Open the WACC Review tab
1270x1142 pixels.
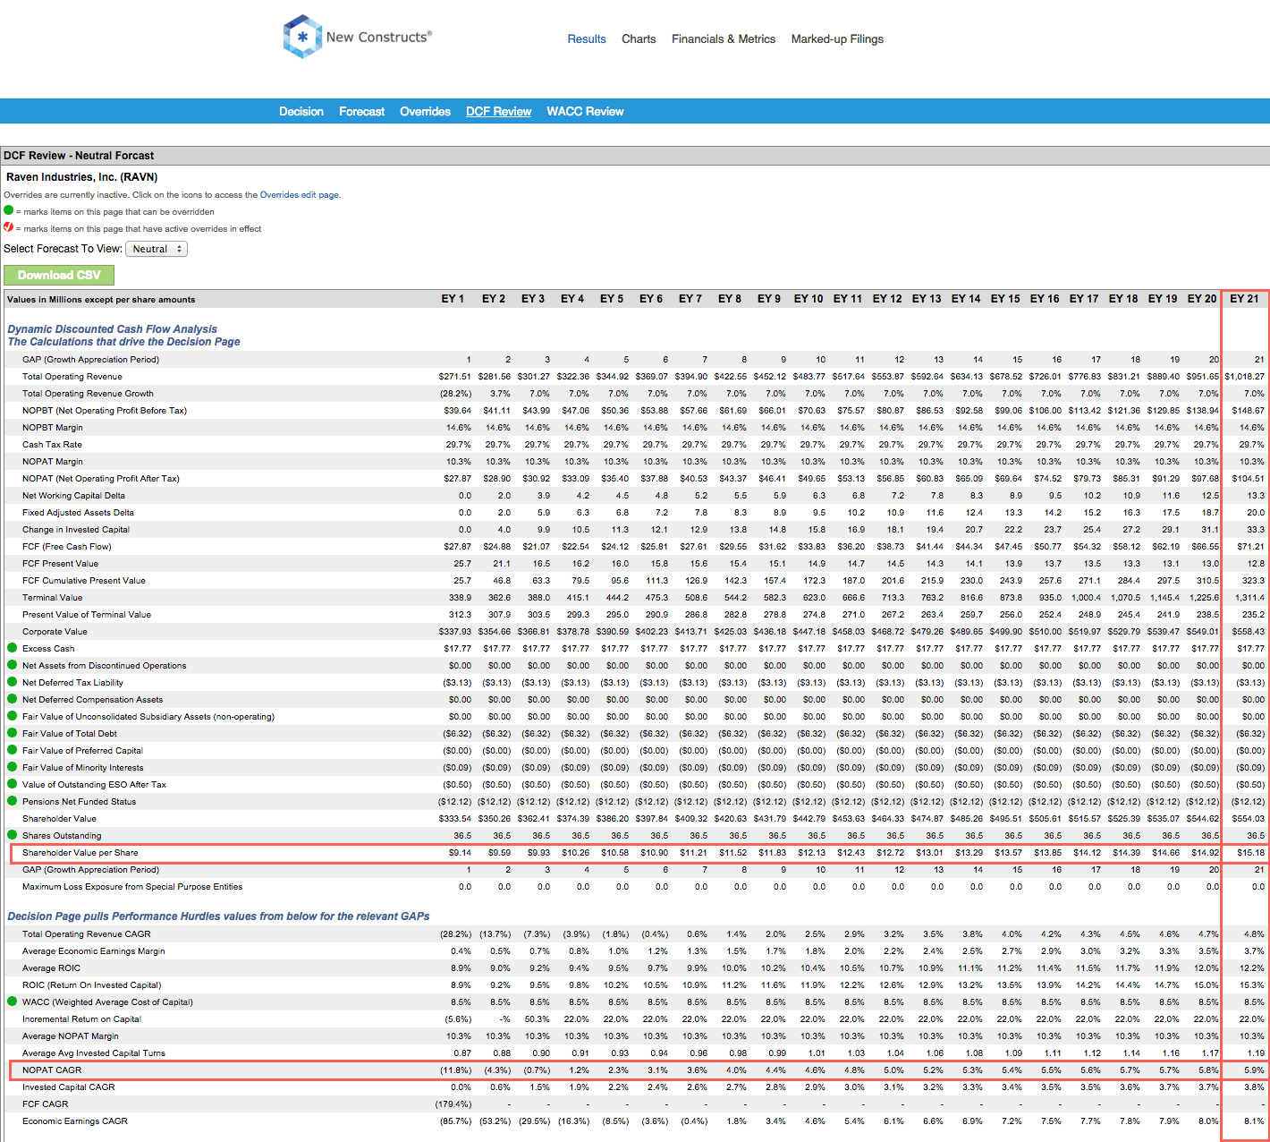point(585,111)
